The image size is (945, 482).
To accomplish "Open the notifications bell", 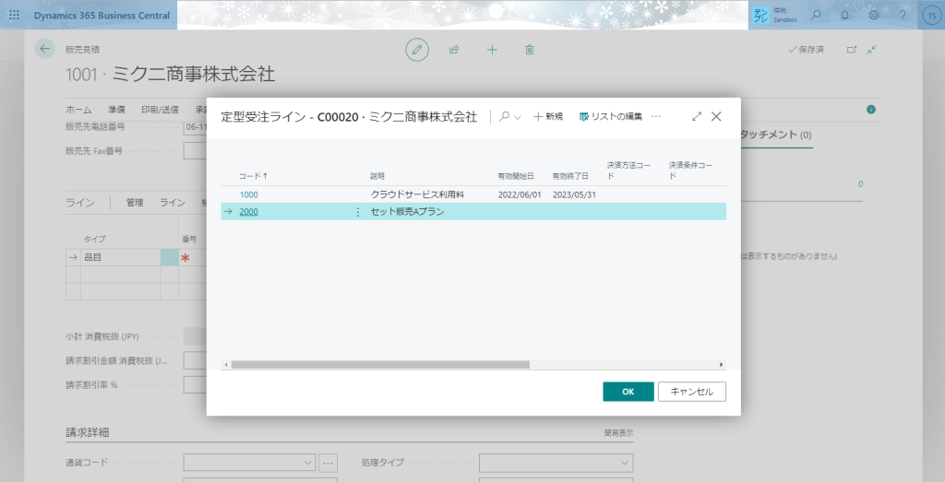I will tap(845, 15).
